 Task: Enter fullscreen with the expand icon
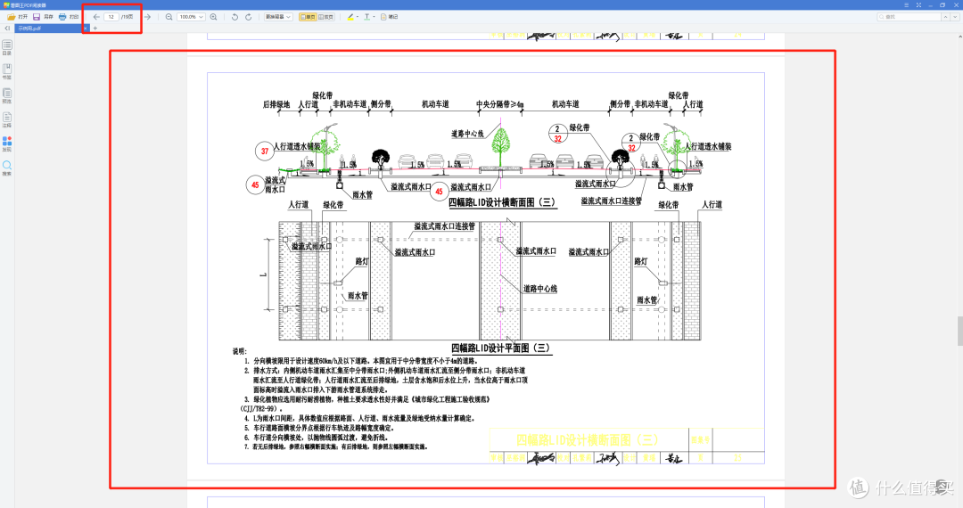click(918, 5)
